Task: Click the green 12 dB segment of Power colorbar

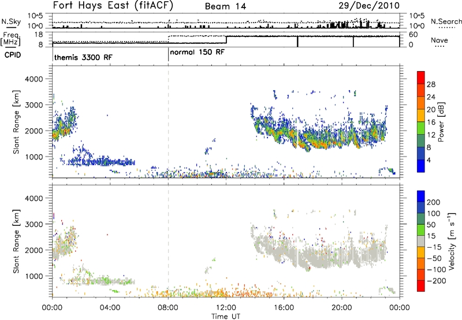Action: (x=421, y=128)
